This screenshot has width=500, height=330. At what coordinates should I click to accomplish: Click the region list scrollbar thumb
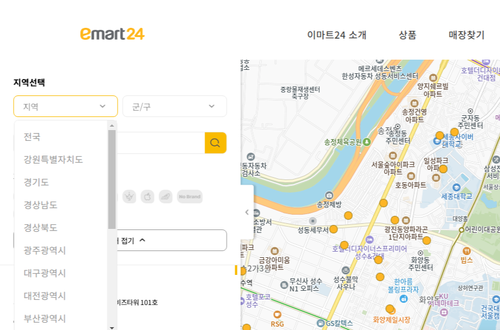pos(112,179)
